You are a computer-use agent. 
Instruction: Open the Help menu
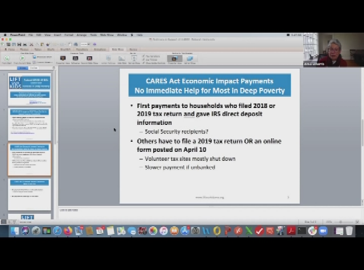140,35
